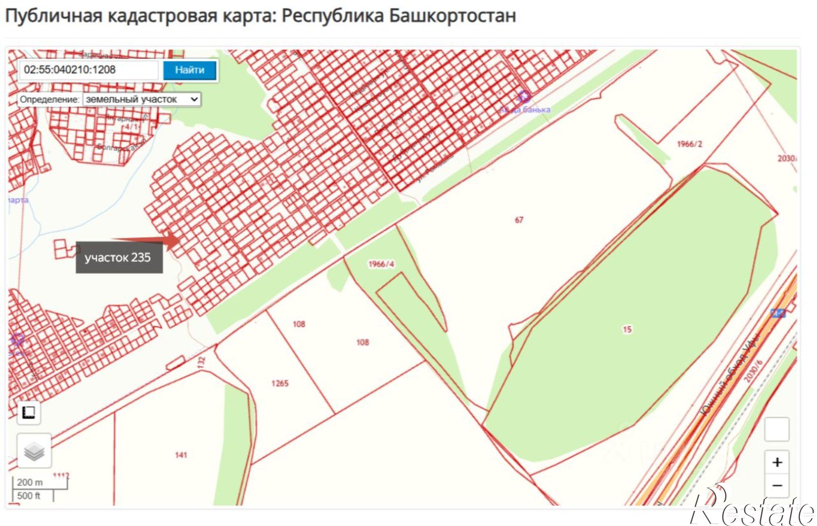Viewport: 817px width, 526px height.
Task: Select parcel labeled 15
Action: (x=627, y=329)
